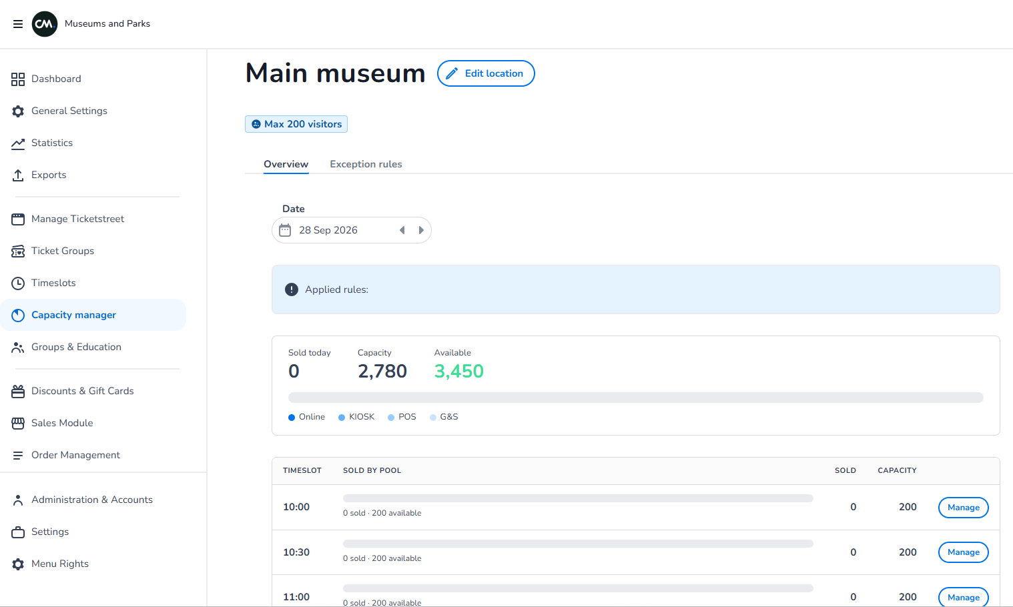Click the CM logo icon

tap(45, 24)
